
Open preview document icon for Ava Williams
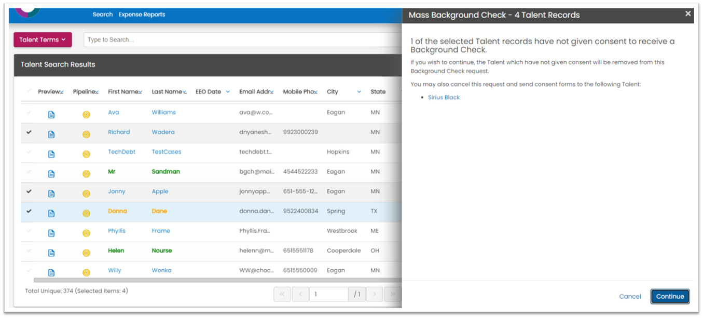point(51,115)
